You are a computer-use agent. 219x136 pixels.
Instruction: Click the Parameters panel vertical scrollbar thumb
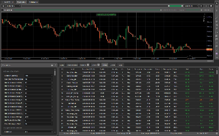55,73
